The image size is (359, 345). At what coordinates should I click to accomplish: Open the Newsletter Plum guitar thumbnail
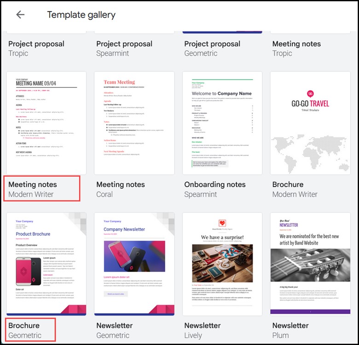pos(310,264)
